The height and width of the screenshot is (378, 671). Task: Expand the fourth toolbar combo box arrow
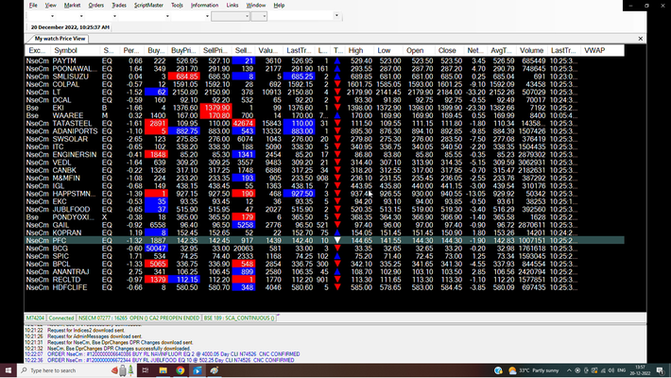click(x=167, y=16)
